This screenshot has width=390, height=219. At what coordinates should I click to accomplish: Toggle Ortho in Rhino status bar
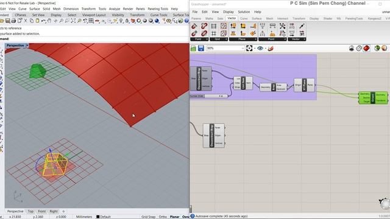(x=163, y=217)
